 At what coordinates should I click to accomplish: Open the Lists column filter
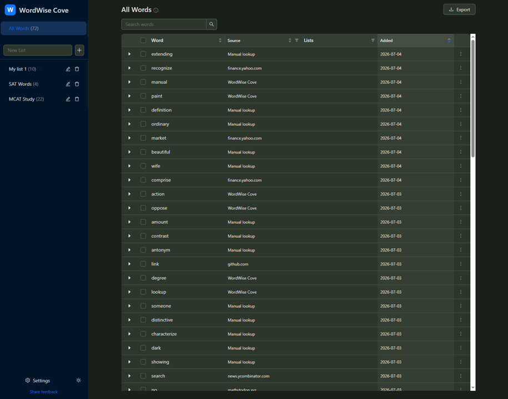[x=373, y=40]
